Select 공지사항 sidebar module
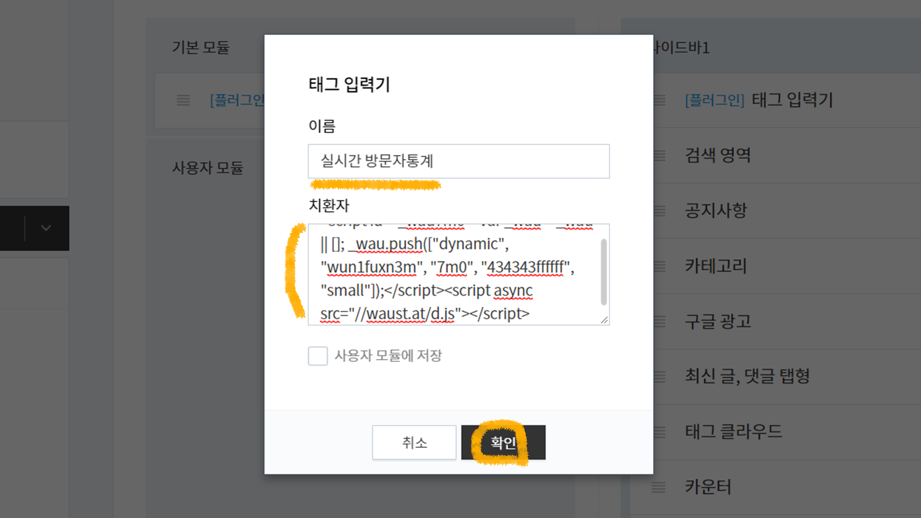The image size is (921, 518). click(x=716, y=211)
